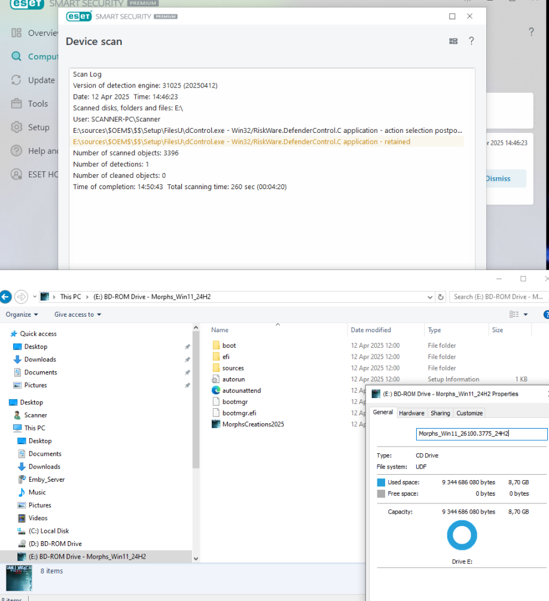Switch to Hardware tab in Properties
The image size is (549, 601).
point(411,413)
